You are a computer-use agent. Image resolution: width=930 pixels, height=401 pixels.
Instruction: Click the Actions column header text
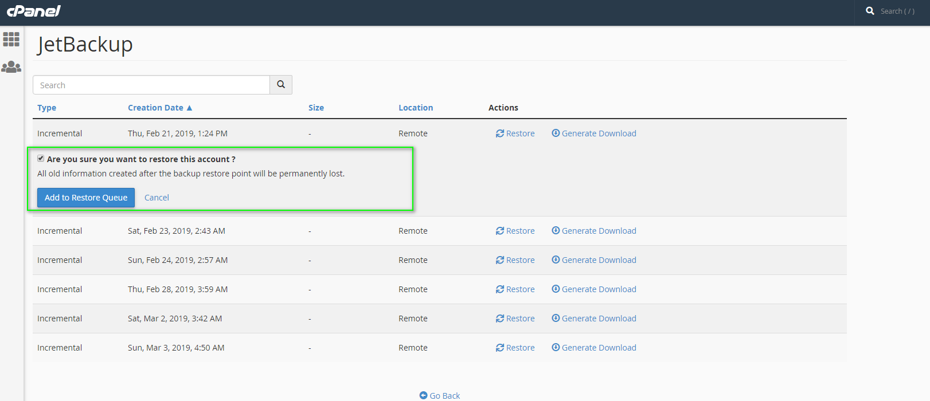503,108
